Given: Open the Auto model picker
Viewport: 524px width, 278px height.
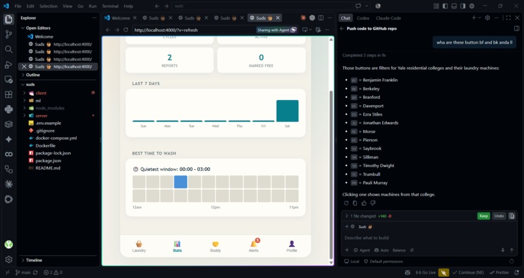Looking at the screenshot, I should pyautogui.click(x=382, y=250).
